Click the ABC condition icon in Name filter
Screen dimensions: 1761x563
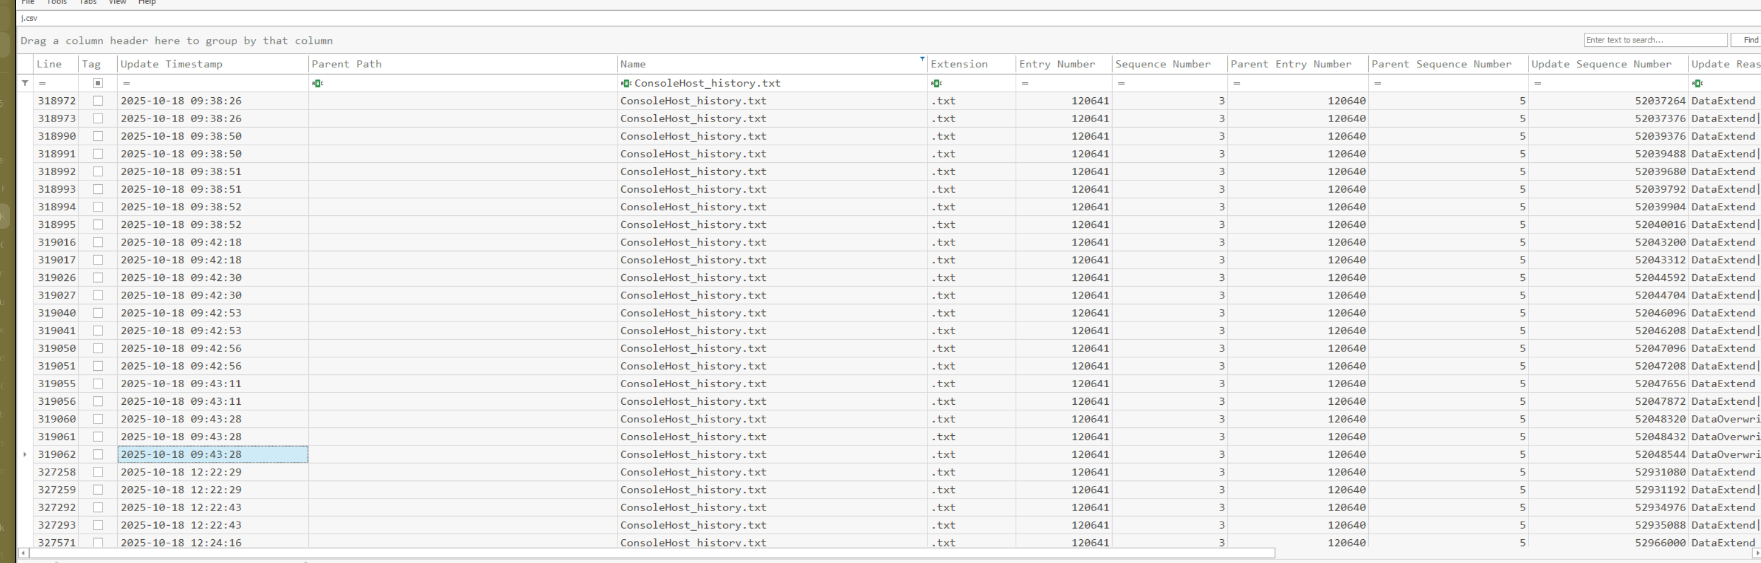pos(626,83)
